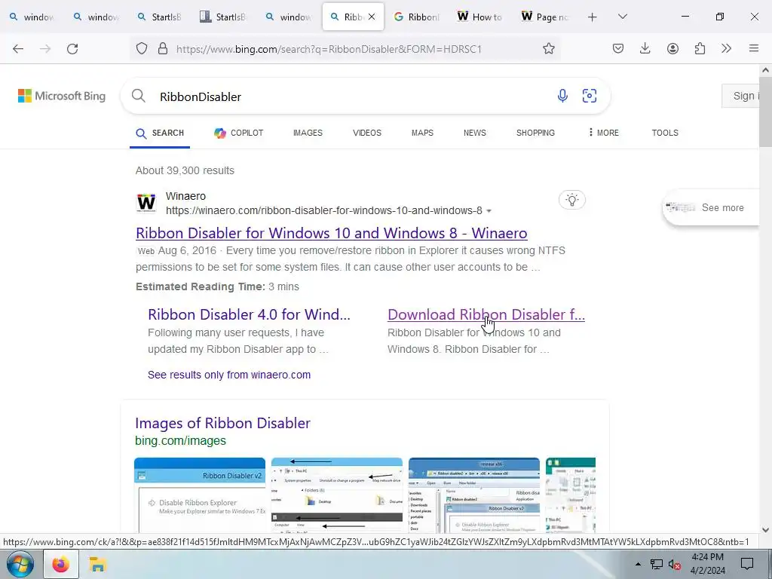Open a new browser tab
Screen dimensions: 772x579
[593, 17]
